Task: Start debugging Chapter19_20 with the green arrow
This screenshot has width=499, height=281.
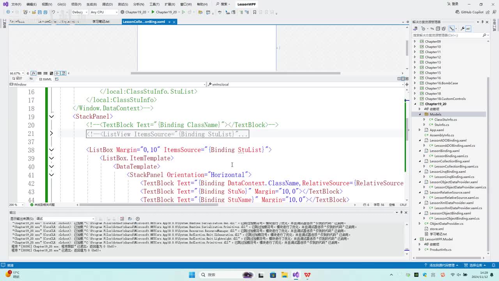Action: pos(153,12)
